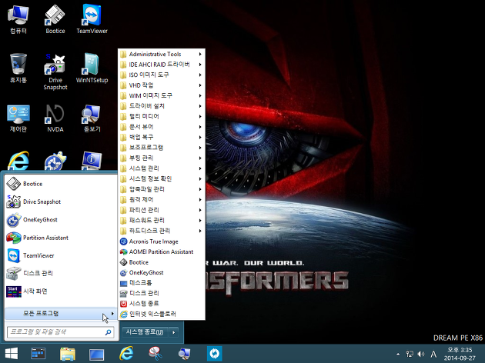Select Bootice in the programs list
This screenshot has width=485, height=363.
[x=162, y=262]
